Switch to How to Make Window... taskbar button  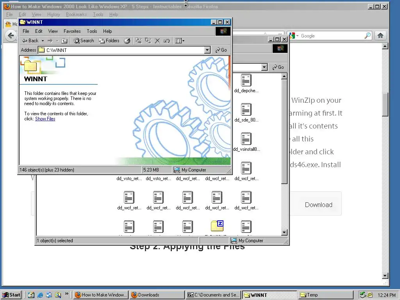pos(101,295)
